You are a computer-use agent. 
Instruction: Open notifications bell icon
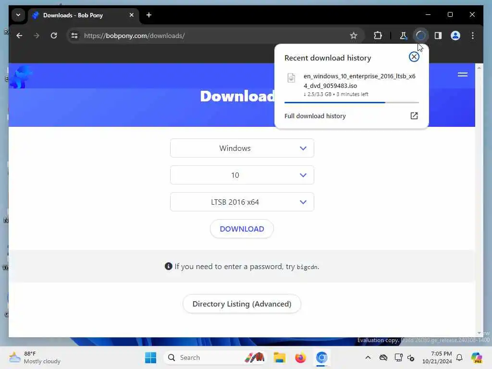[459, 357]
